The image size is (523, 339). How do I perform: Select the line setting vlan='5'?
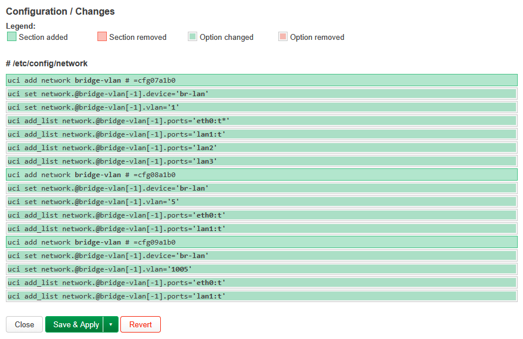pyautogui.click(x=261, y=202)
